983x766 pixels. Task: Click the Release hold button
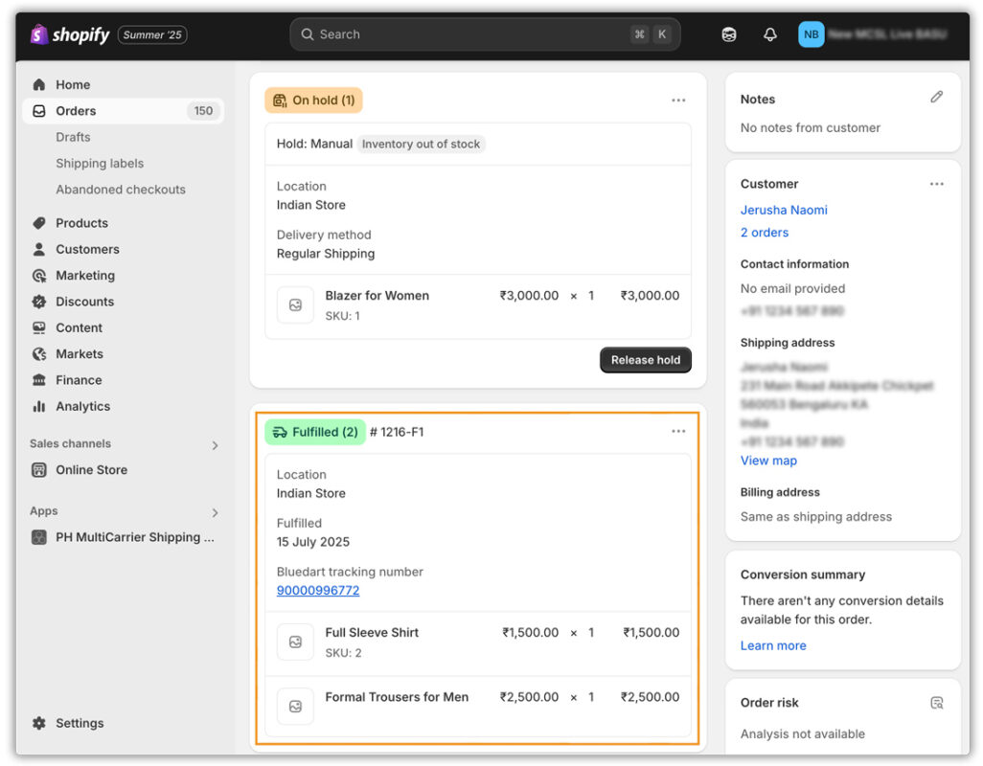pos(646,360)
